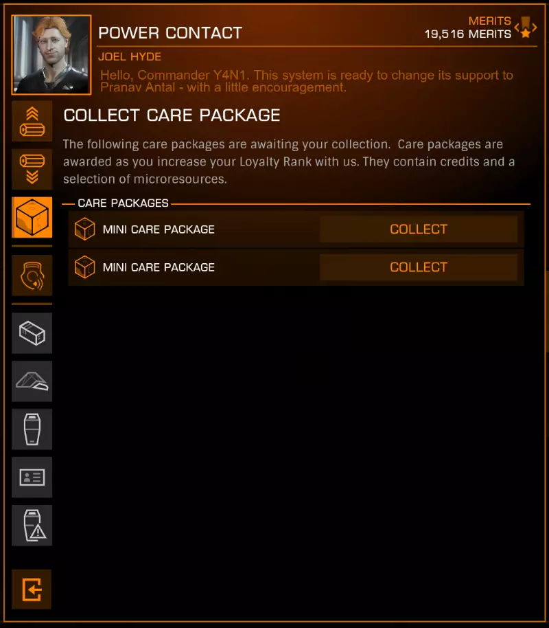Click the left chevron beside the merits badge

[x=517, y=27]
